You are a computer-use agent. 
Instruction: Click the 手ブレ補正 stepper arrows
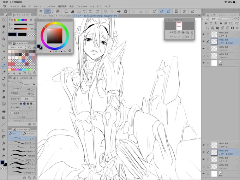coord(31,108)
